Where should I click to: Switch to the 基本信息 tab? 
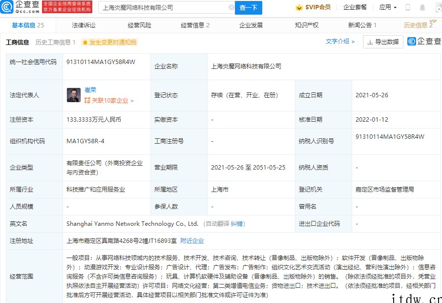pyautogui.click(x=28, y=25)
